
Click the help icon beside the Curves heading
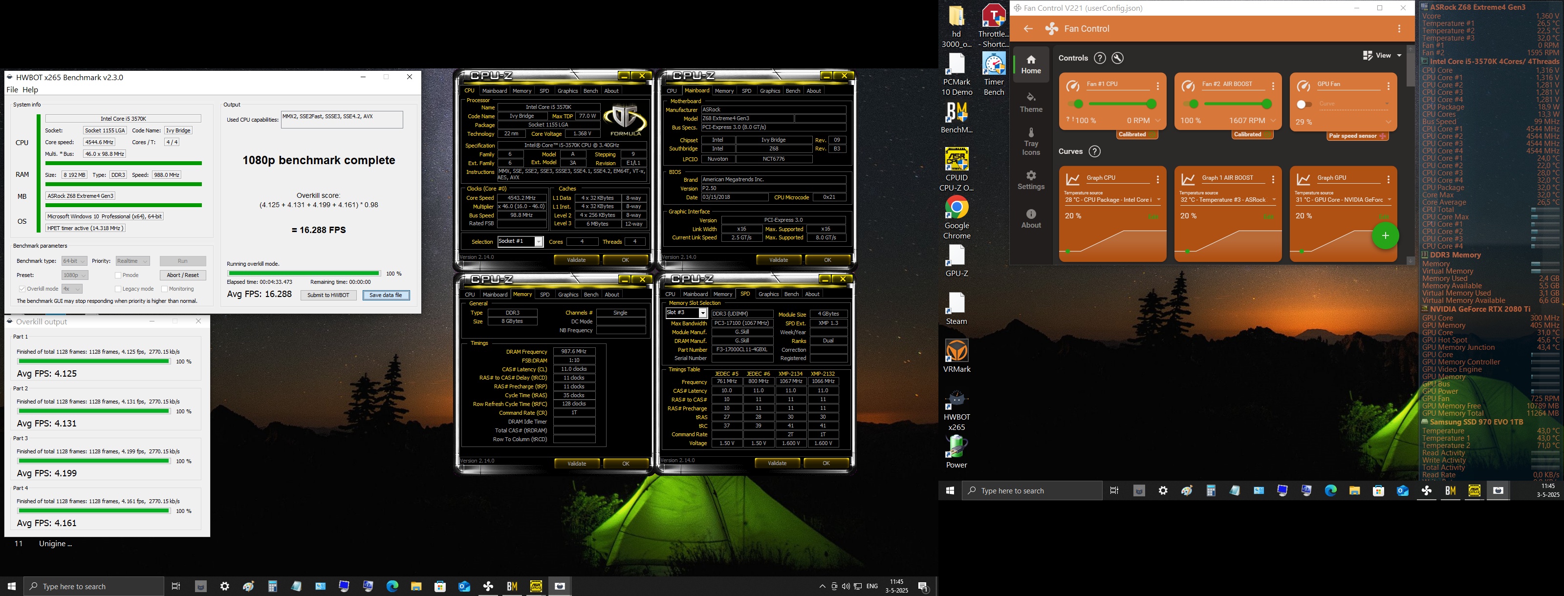[x=1095, y=151]
